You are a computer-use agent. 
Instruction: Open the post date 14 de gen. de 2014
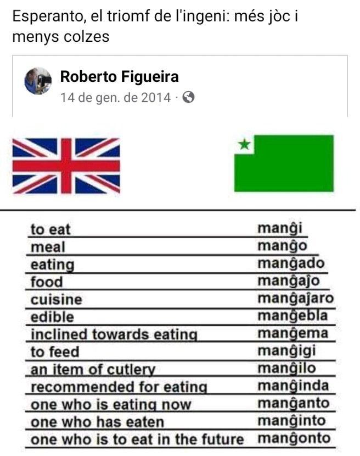115,97
